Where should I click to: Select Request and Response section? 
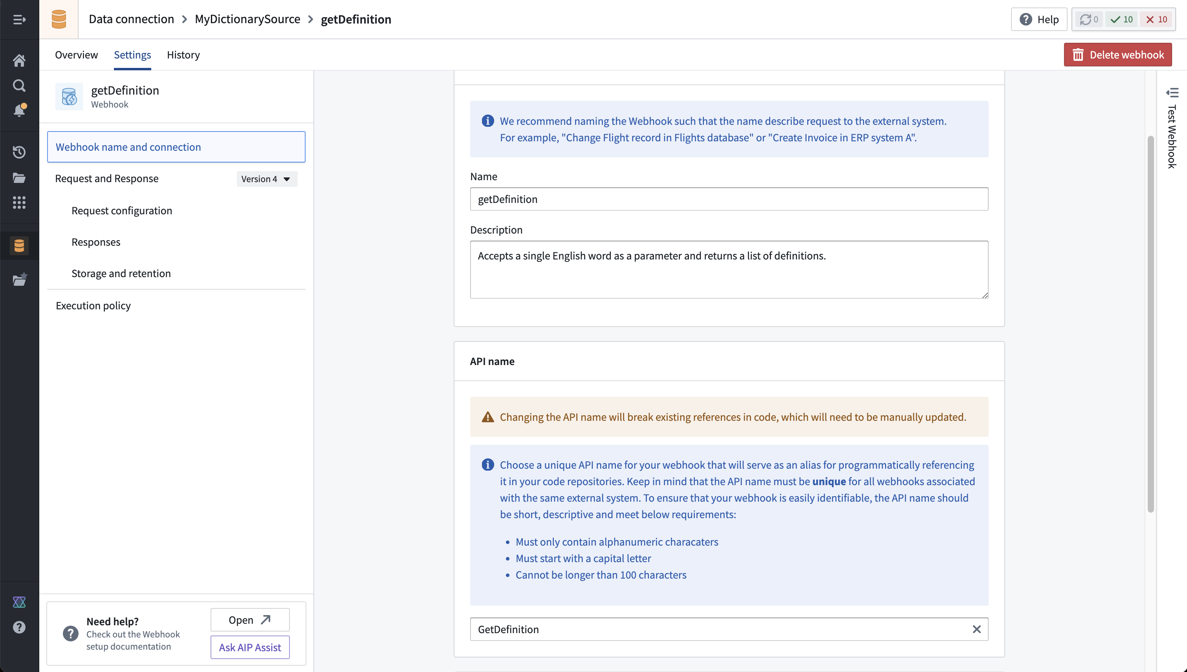tap(107, 179)
